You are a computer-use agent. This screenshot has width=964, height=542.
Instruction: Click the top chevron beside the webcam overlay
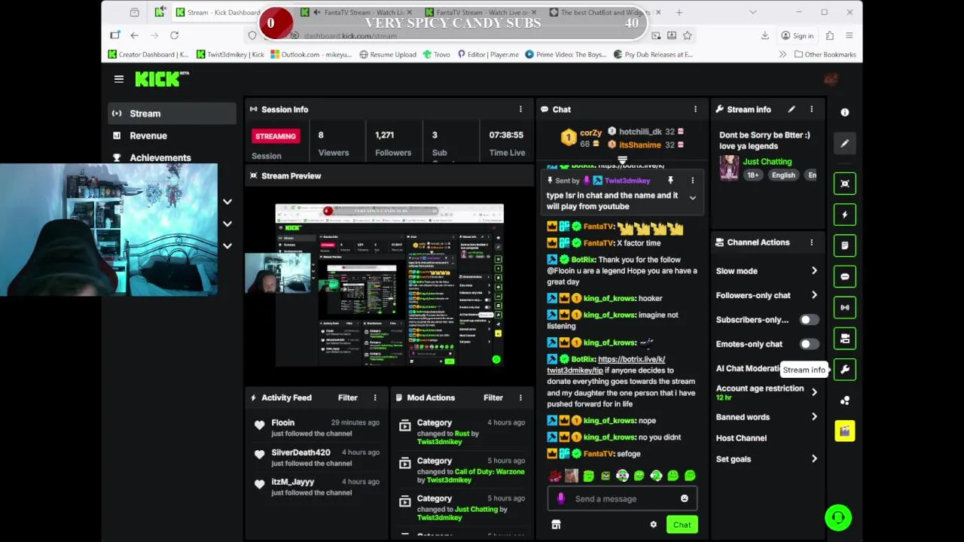(227, 202)
